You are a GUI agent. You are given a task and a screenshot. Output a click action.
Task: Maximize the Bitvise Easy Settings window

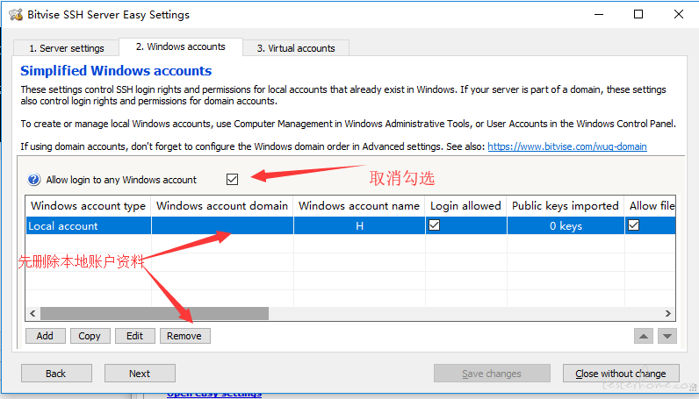pos(638,14)
